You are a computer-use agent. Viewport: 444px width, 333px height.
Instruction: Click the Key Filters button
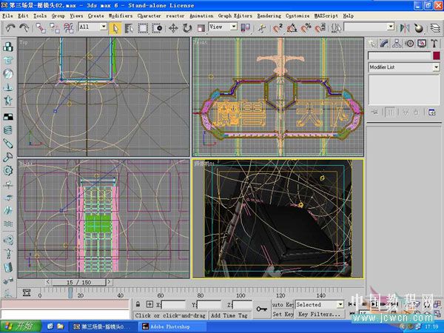319,314
